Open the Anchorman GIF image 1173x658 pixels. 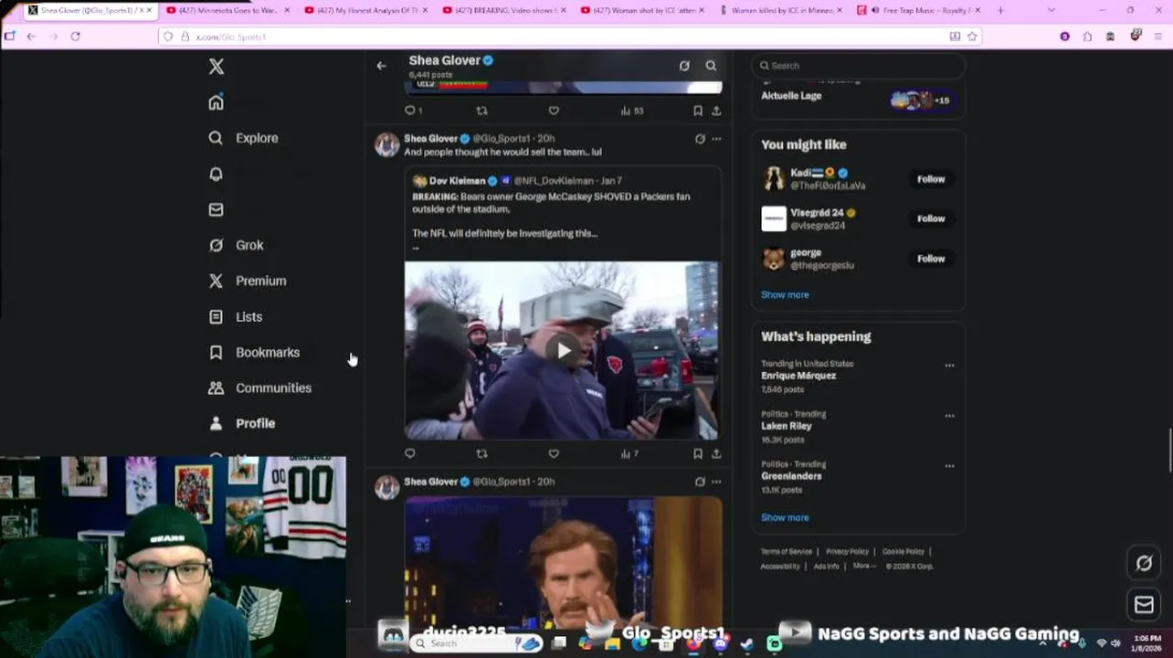click(563, 562)
